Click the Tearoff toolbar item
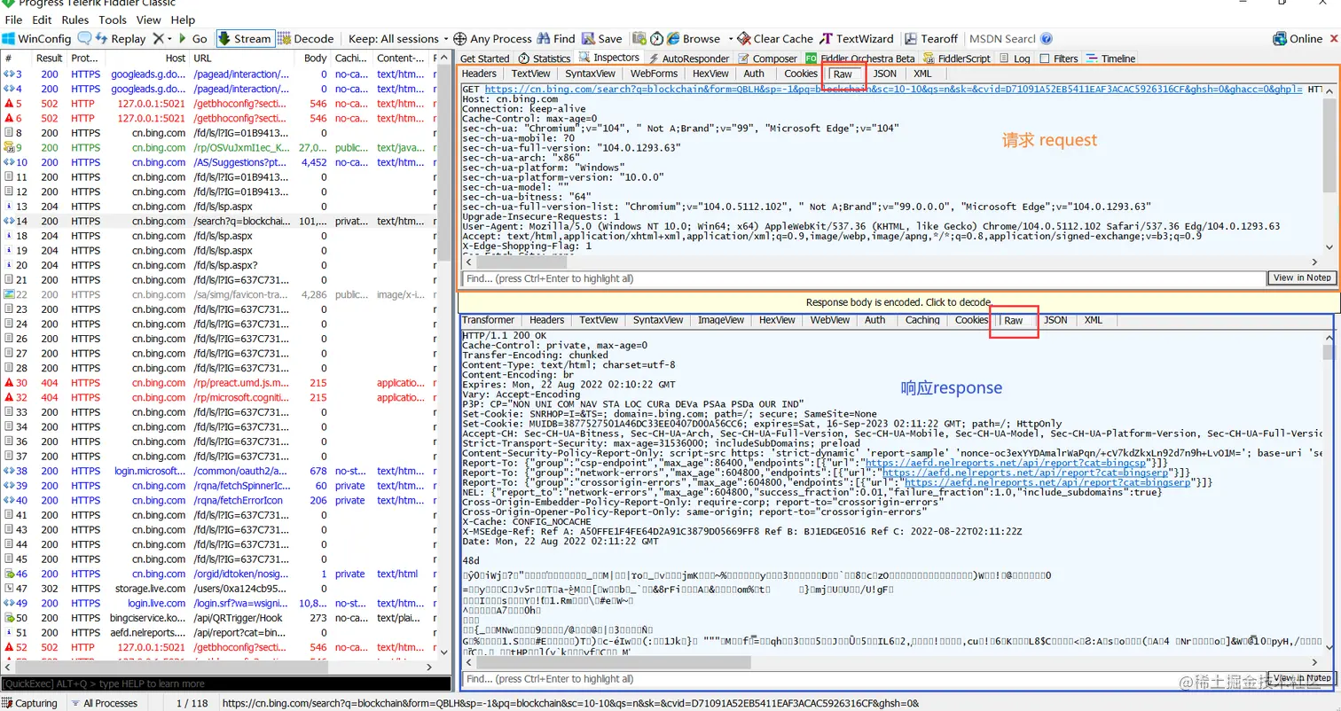 coord(931,39)
